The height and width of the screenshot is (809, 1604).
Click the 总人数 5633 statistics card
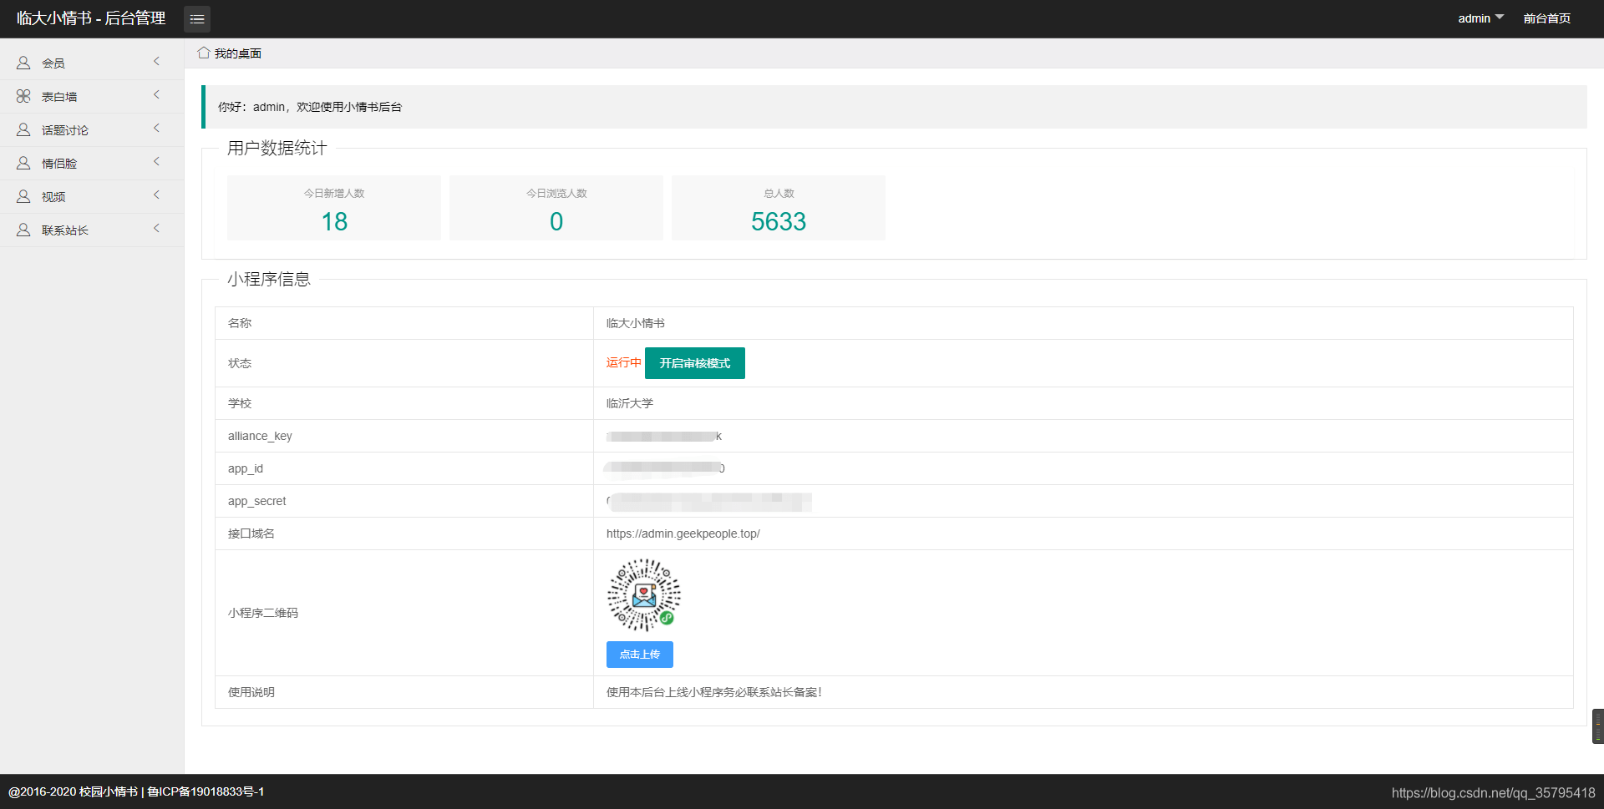click(779, 208)
